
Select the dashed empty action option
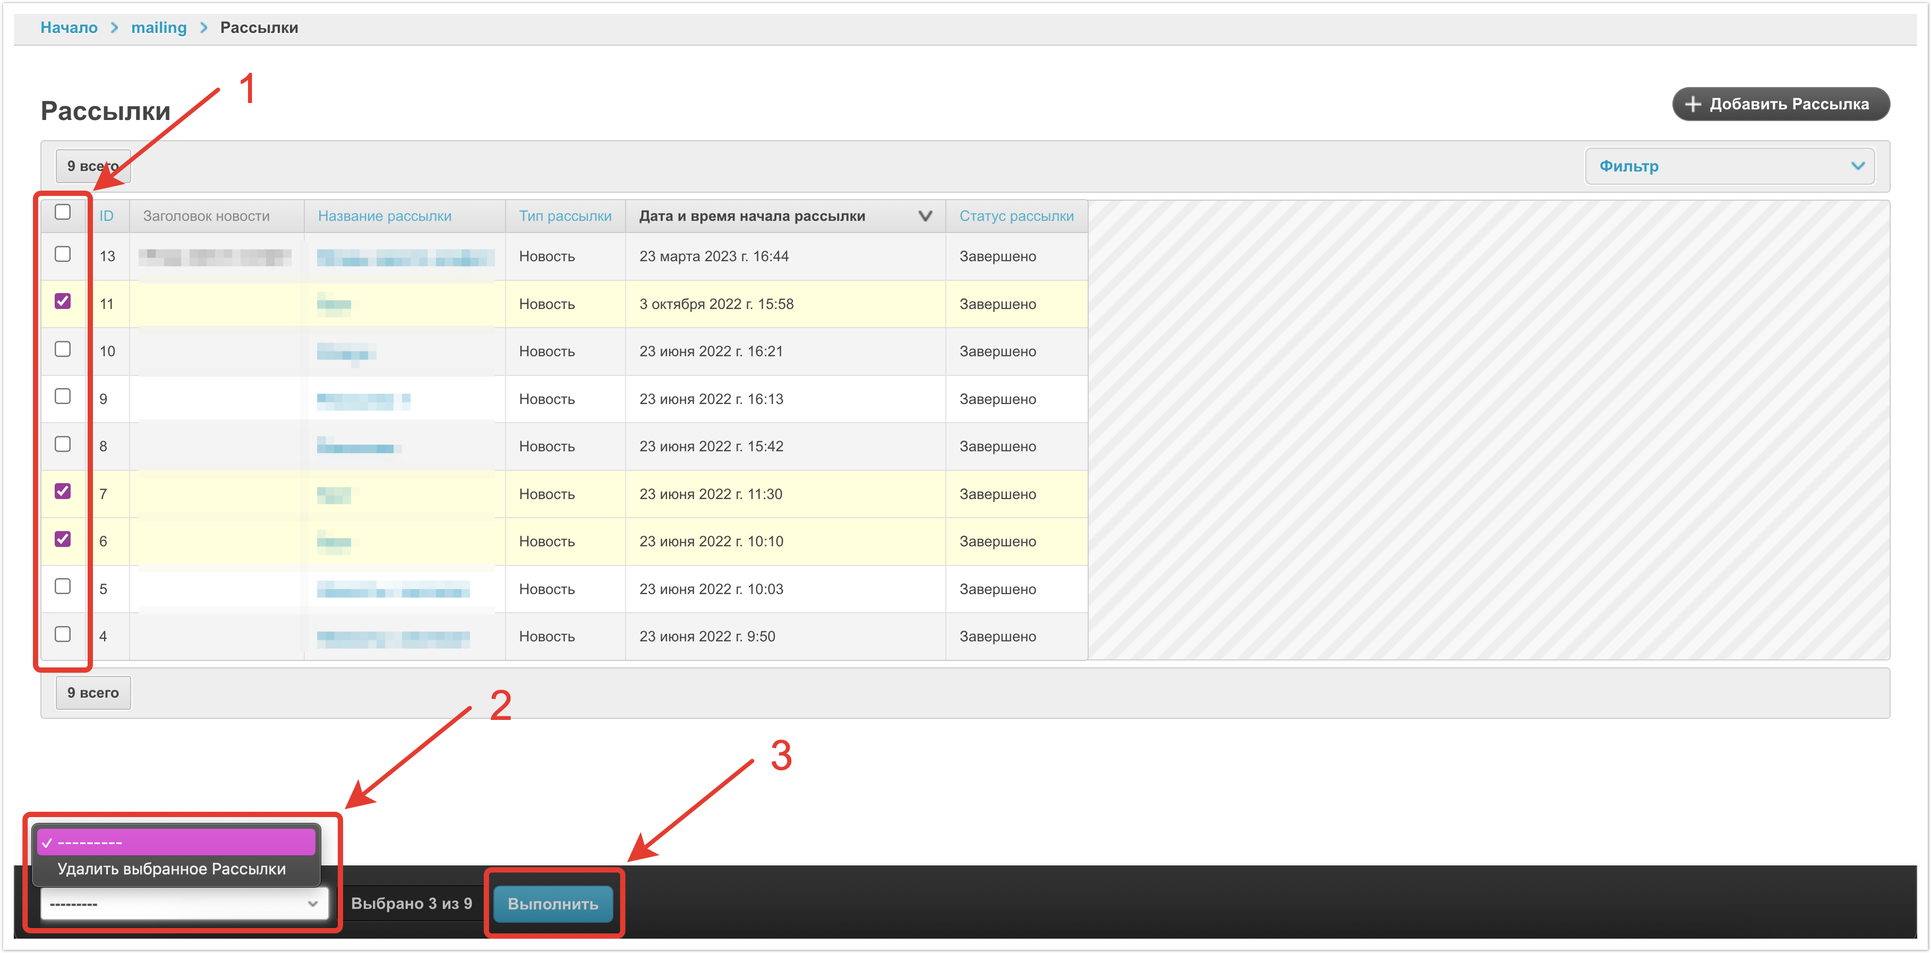pyautogui.click(x=176, y=842)
